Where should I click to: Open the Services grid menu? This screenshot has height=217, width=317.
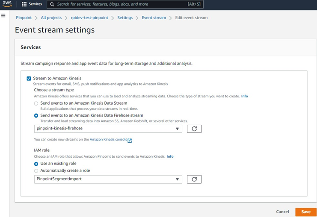[x=24, y=4]
